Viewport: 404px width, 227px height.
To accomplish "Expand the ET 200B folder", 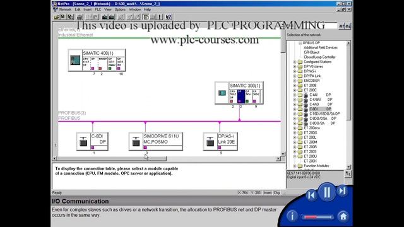I will (x=295, y=86).
